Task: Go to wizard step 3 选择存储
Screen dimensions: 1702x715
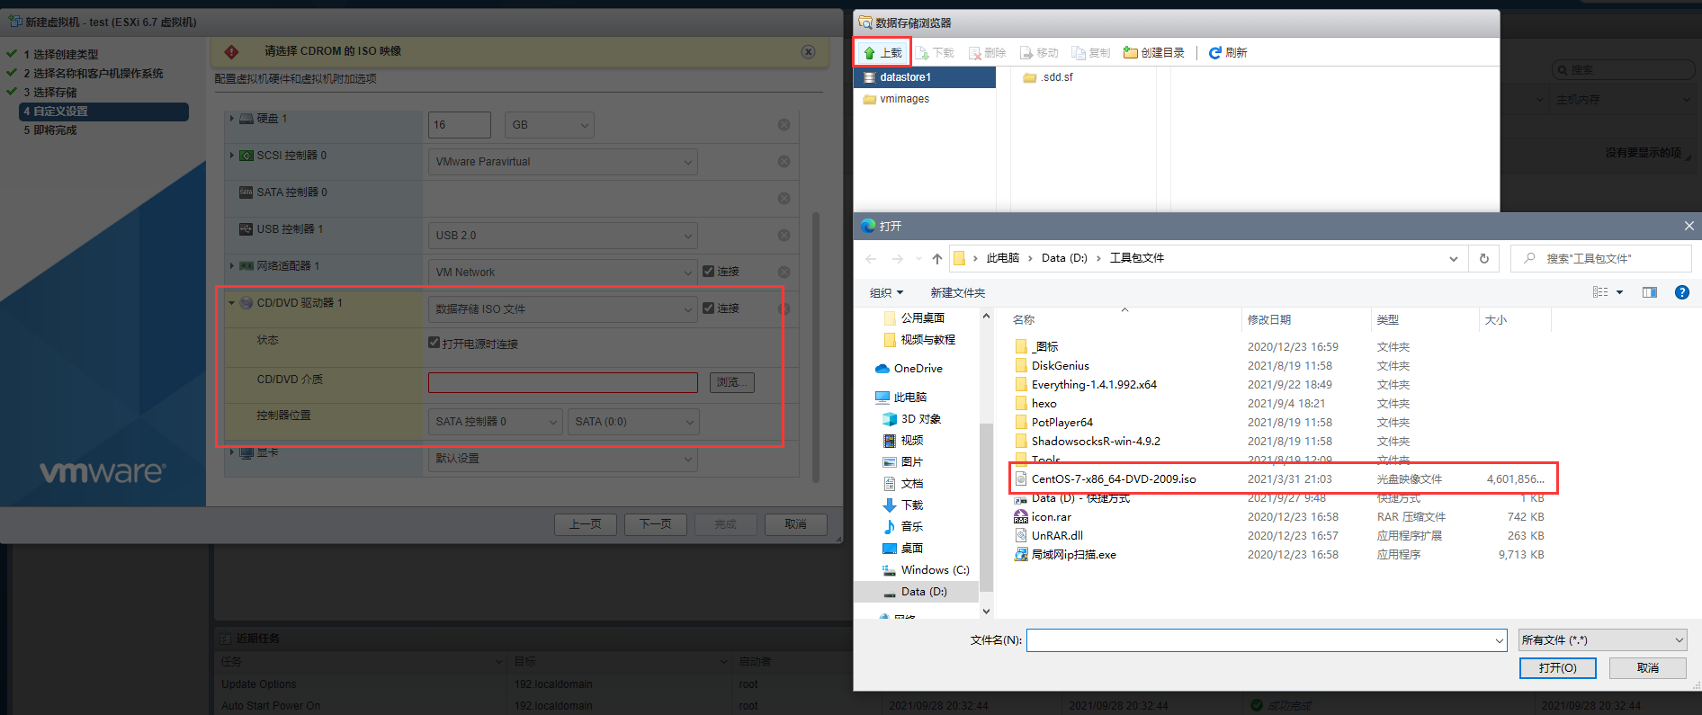Action: click(x=50, y=93)
